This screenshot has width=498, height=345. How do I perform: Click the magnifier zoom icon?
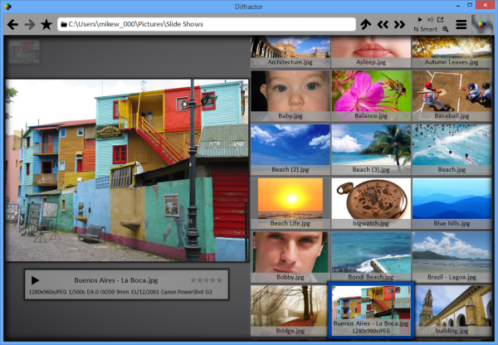(445, 29)
